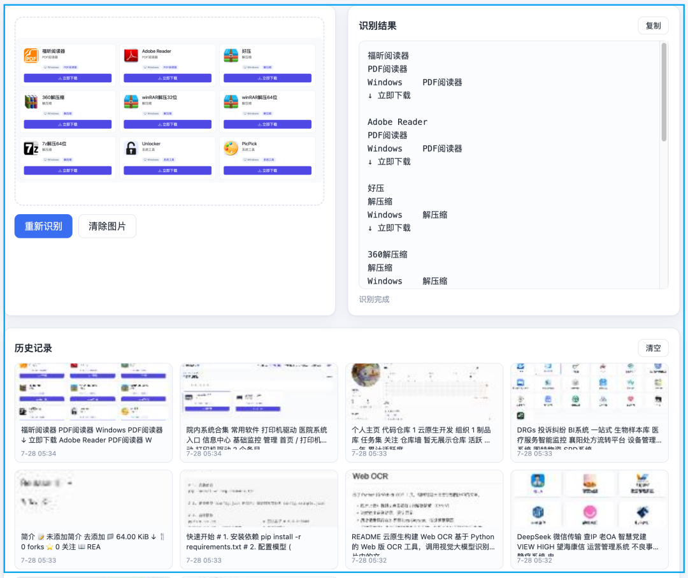Click history text 'README 云原生构建 Web OCR 基于 Python'
Screen dimensions: 688x578
pyautogui.click(x=423, y=537)
